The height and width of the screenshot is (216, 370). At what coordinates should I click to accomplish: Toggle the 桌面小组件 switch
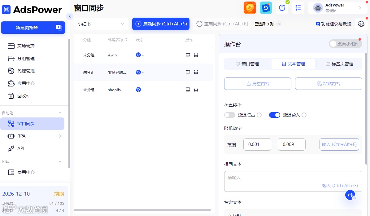point(346,44)
